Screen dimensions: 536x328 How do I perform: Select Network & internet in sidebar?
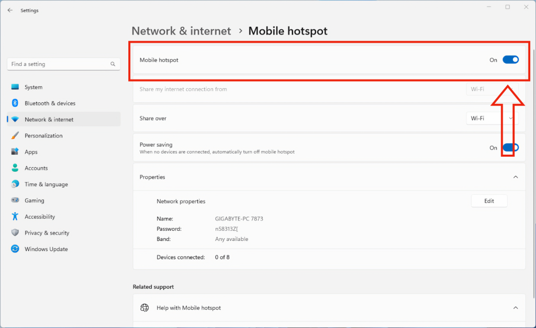tap(64, 119)
